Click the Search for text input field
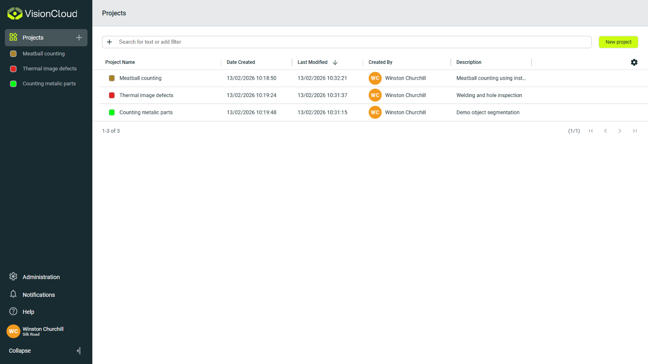 coord(348,42)
